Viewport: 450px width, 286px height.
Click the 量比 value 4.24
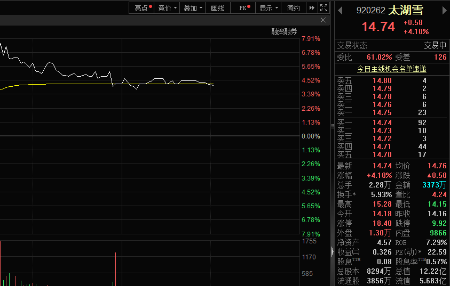click(439, 195)
